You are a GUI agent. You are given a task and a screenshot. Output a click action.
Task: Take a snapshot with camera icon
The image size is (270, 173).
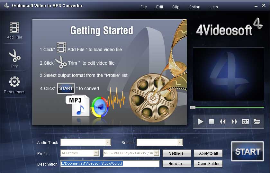click(246, 122)
